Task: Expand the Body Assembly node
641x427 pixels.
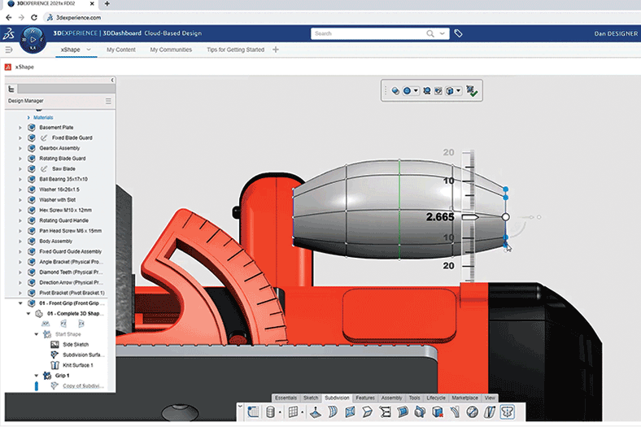Action: [x=20, y=241]
